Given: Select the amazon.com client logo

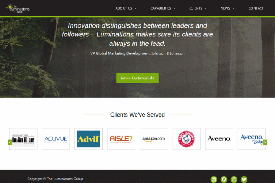Looking at the screenshot, I should pyautogui.click(x=154, y=139).
